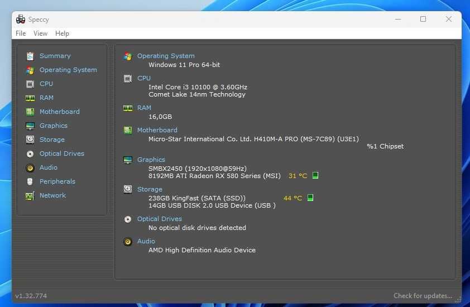Screen dimensions: 470x307
Task: Open Peripherals section in sidebar
Action: 57,181
